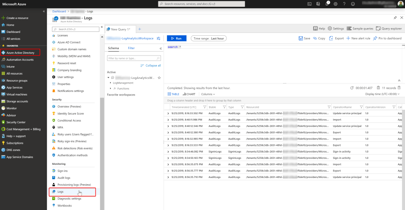Open Audit logs under Monitoring

pyautogui.click(x=64, y=178)
